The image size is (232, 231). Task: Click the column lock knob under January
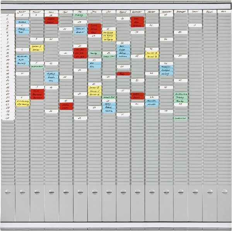point(22,191)
